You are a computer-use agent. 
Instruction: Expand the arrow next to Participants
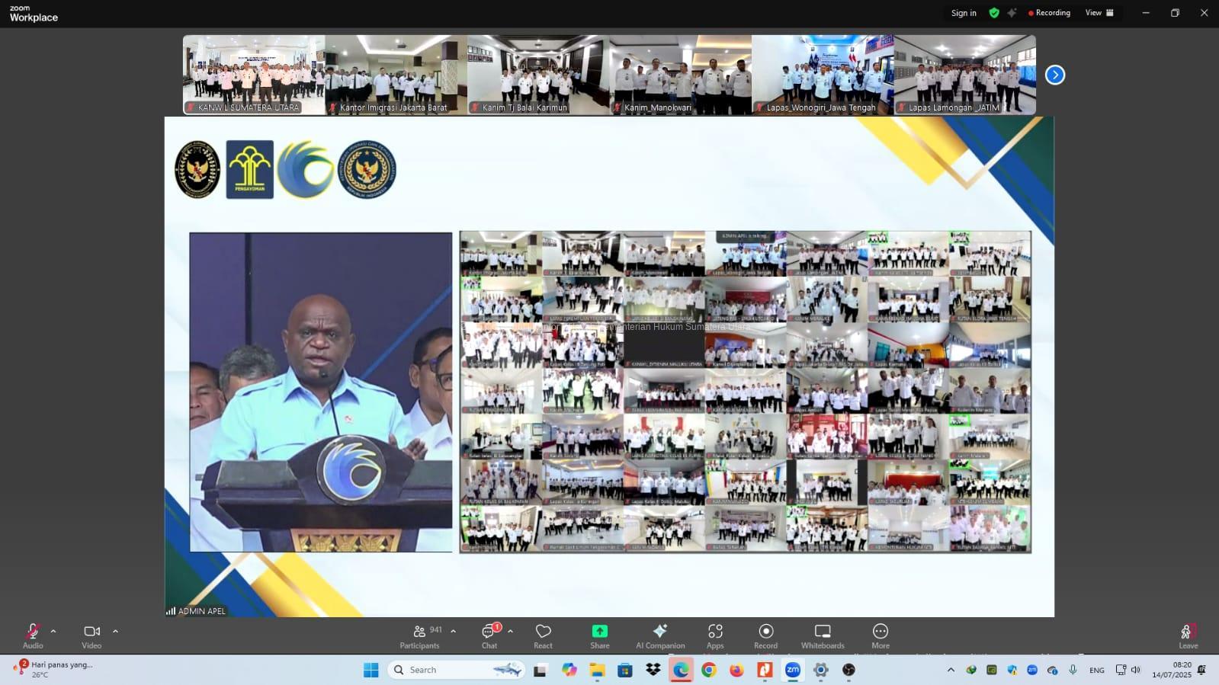pos(453,631)
